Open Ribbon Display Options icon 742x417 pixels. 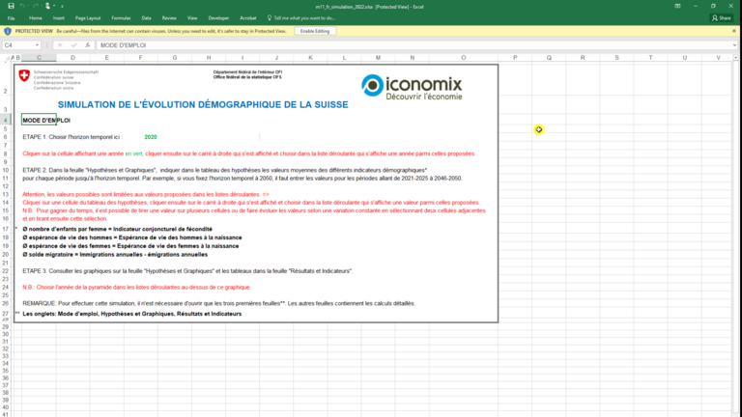pos(677,6)
